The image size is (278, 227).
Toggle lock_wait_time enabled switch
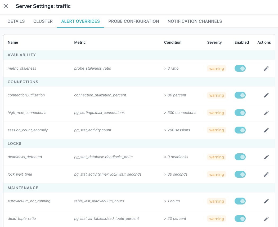[240, 174]
